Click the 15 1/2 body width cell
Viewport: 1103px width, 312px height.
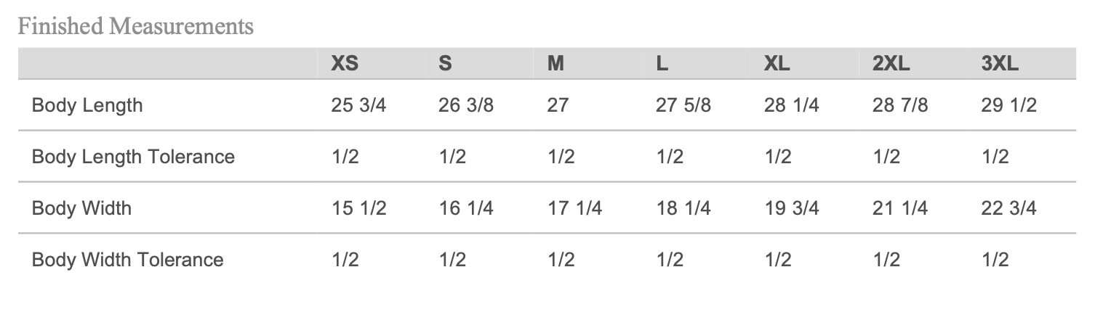point(358,208)
